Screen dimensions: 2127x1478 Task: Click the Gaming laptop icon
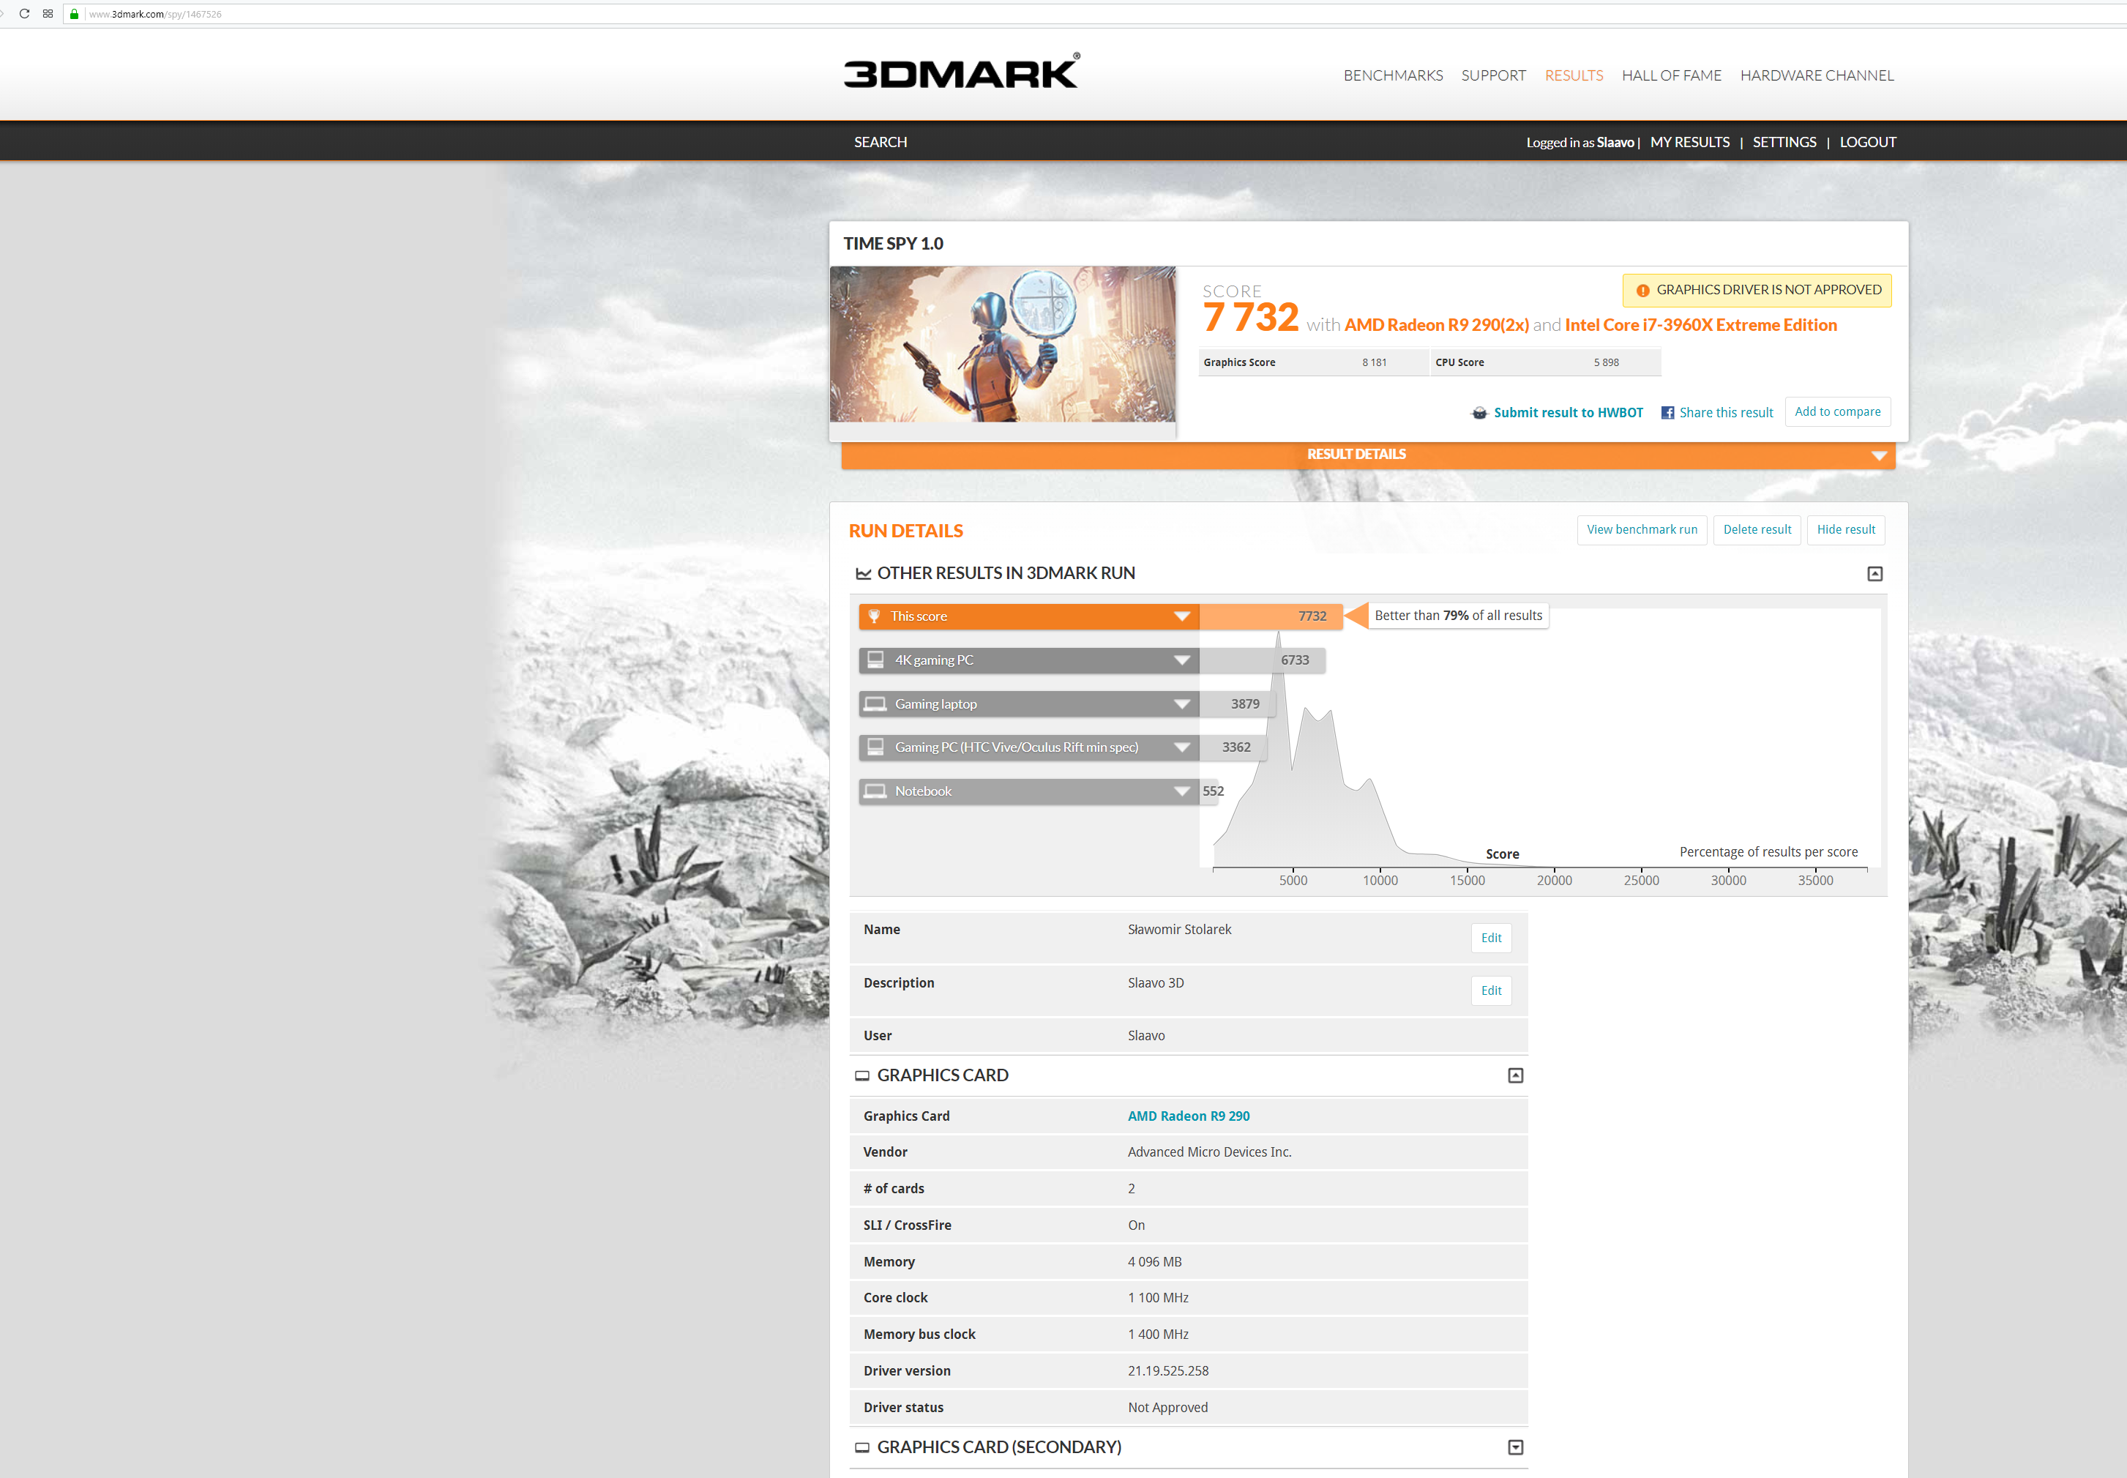click(874, 703)
